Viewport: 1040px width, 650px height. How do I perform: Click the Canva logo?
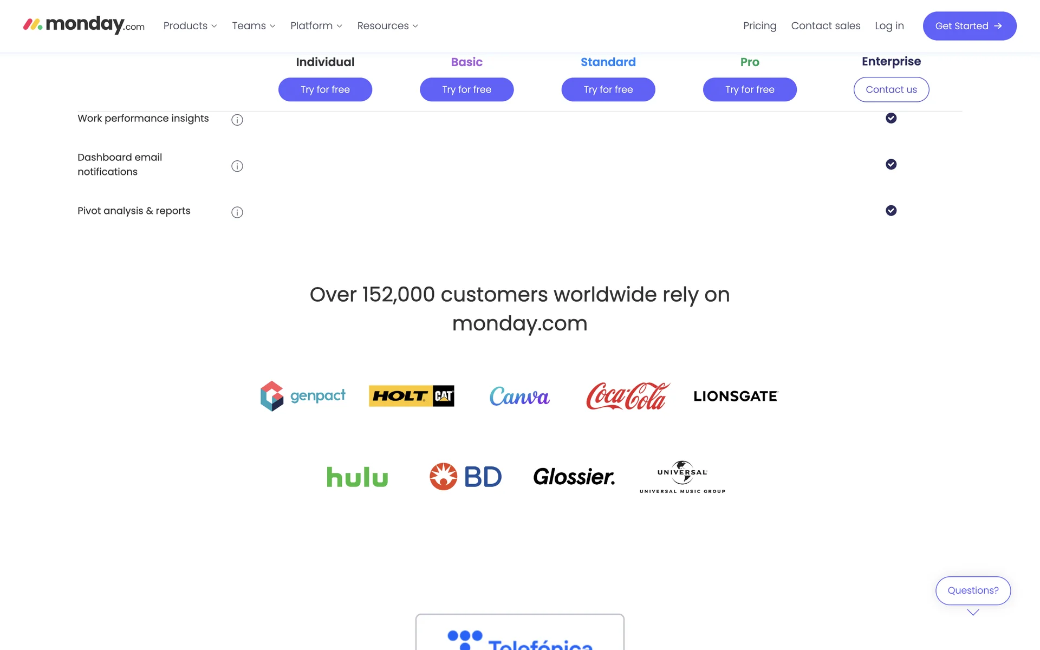pyautogui.click(x=519, y=396)
